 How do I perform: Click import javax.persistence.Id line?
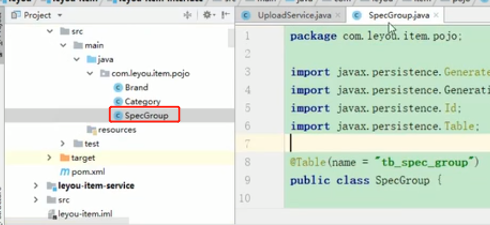click(x=376, y=108)
